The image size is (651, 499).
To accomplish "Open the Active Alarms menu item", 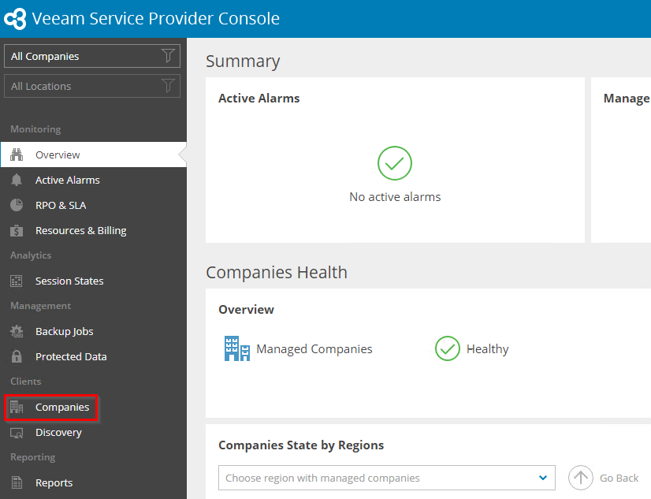I will pos(67,181).
